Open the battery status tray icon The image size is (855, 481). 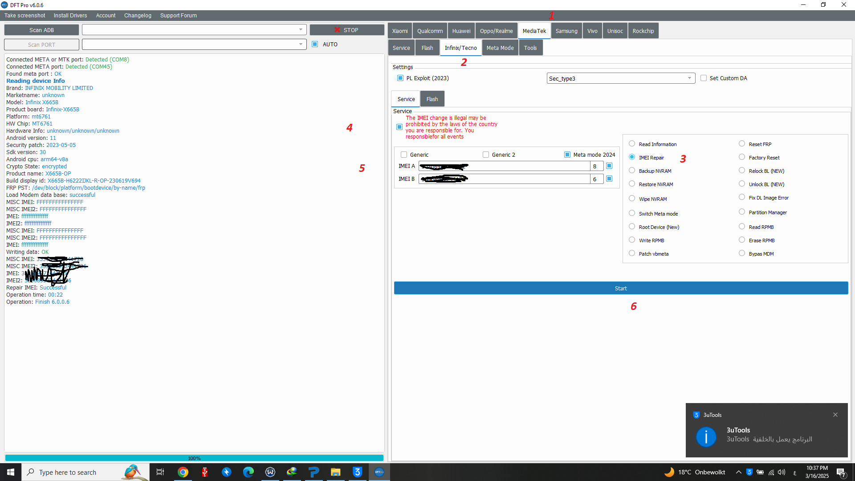tap(760, 472)
